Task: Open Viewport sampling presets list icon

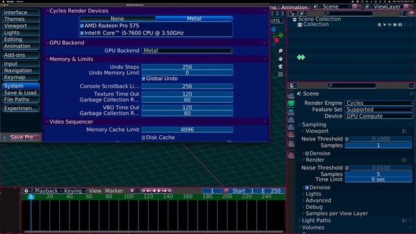Action: pyautogui.click(x=404, y=131)
